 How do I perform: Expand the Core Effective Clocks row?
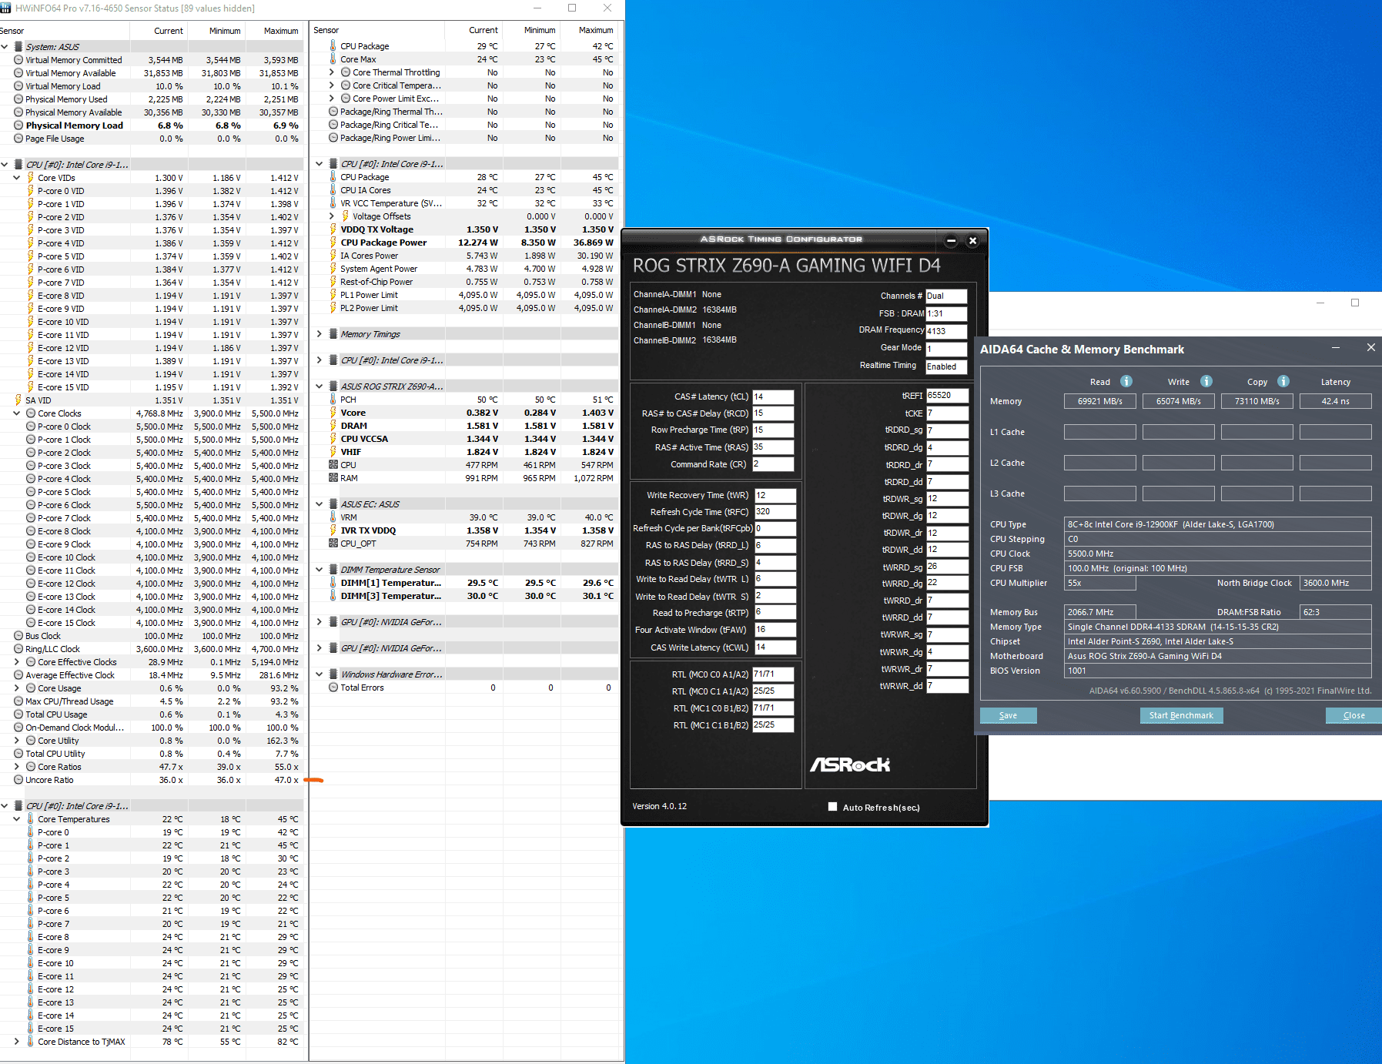pyautogui.click(x=17, y=662)
